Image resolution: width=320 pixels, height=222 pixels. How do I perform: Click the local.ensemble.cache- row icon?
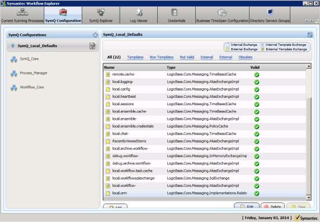pos(108,112)
